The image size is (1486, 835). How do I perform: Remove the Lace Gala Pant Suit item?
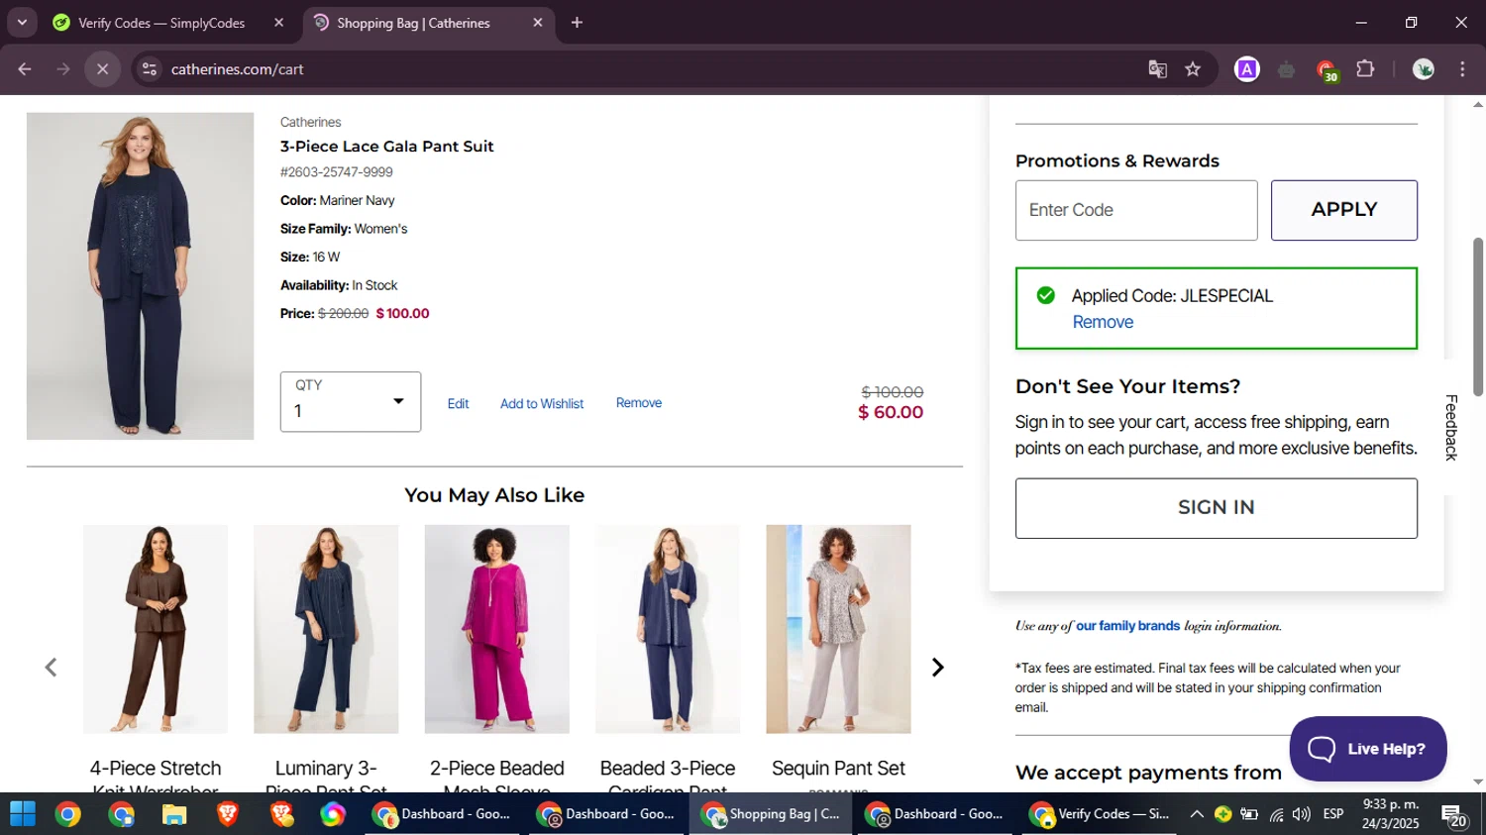(639, 402)
